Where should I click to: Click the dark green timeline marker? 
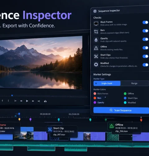[106, 120]
